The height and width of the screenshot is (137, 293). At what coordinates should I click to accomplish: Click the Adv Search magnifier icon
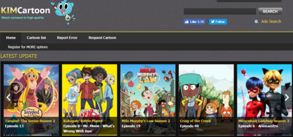pyautogui.click(x=257, y=21)
